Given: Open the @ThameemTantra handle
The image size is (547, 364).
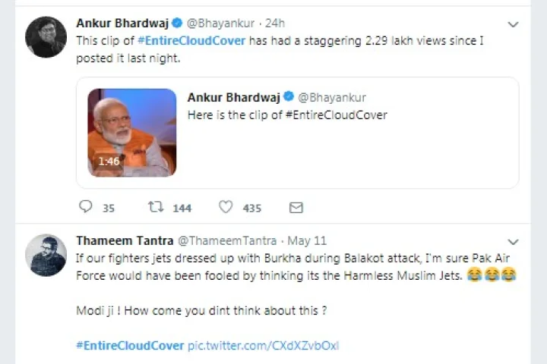Looking at the screenshot, I should [x=227, y=240].
